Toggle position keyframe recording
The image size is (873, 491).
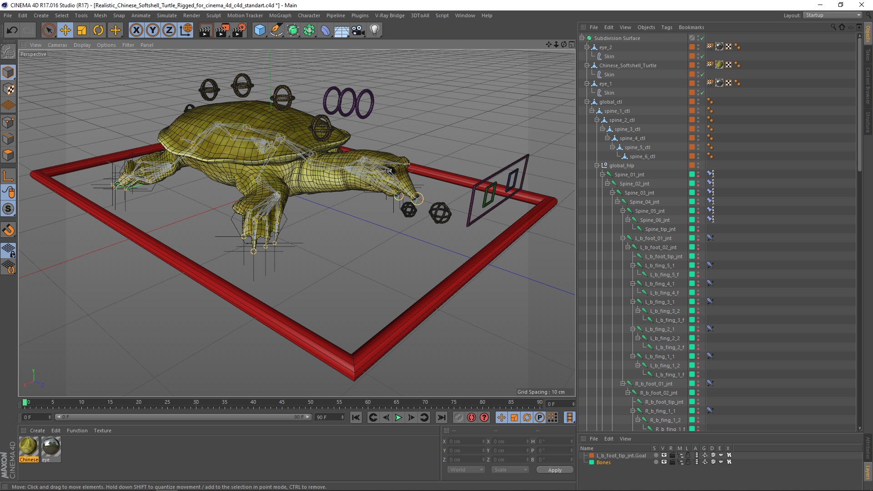tap(502, 417)
